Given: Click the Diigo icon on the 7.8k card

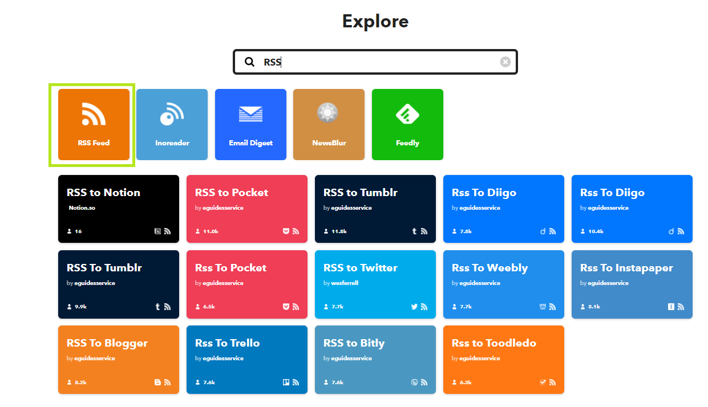Looking at the screenshot, I should (543, 231).
